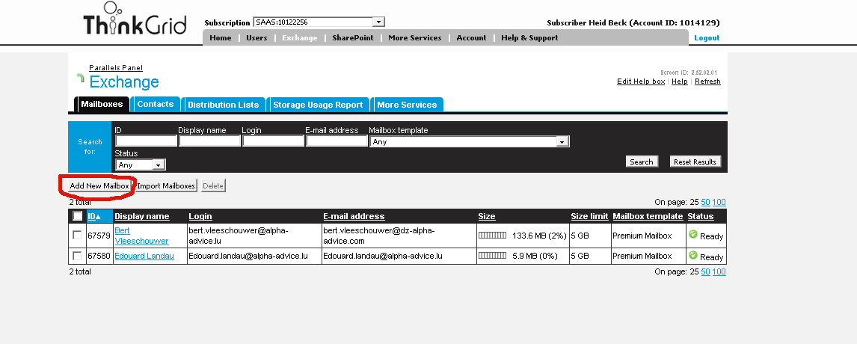Switch to the Contacts tab
The width and height of the screenshot is (857, 344).
[156, 104]
